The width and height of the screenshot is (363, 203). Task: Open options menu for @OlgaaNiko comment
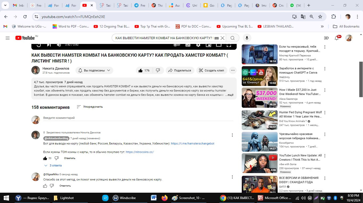[232, 177]
